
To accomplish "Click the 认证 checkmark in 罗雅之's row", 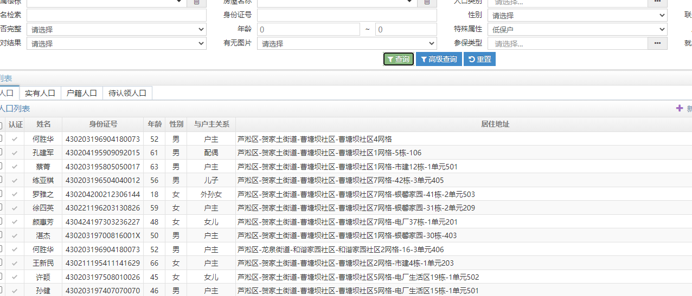I will click(x=15, y=194).
